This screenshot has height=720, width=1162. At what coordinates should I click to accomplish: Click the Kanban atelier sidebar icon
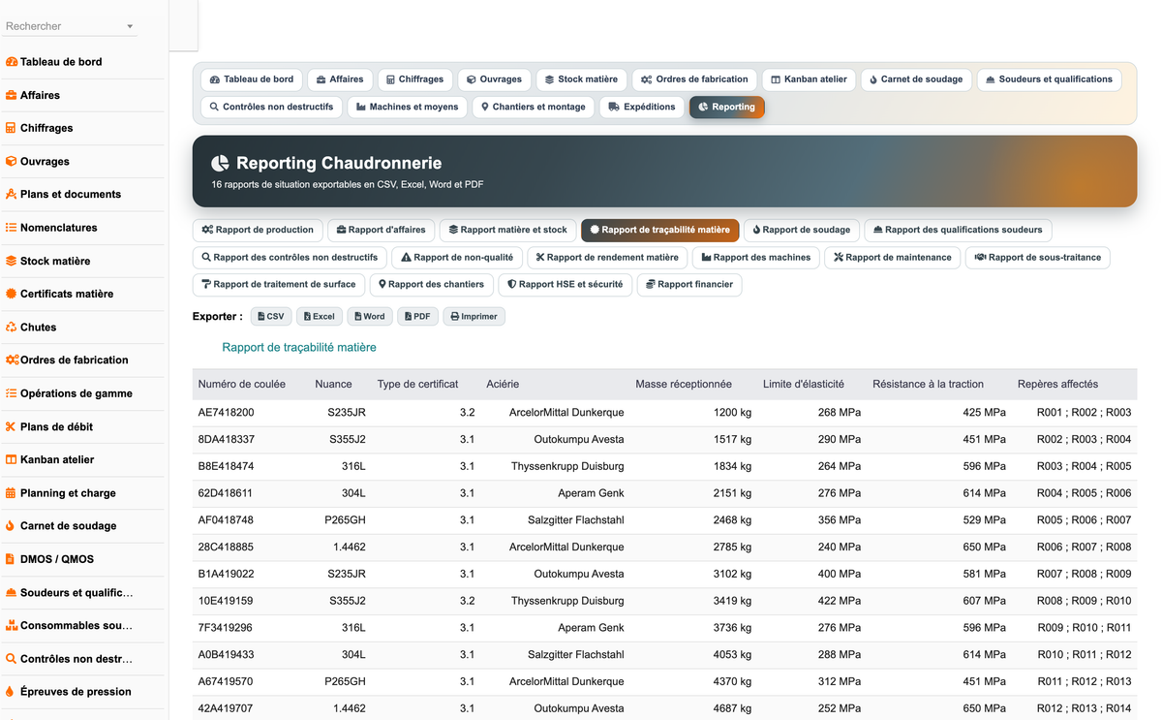coord(12,459)
